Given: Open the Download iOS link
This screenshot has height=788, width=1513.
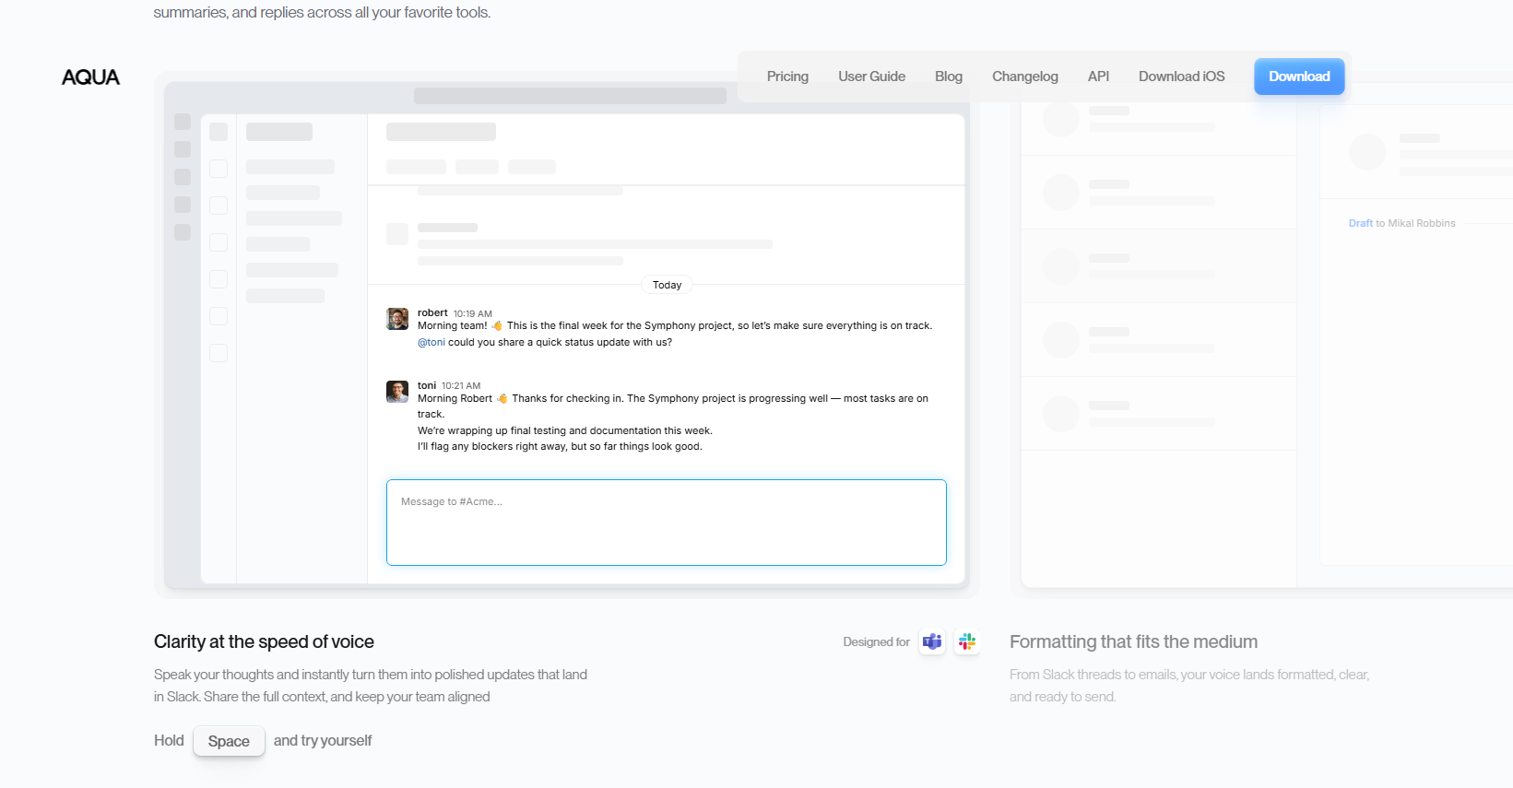Looking at the screenshot, I should pyautogui.click(x=1182, y=76).
